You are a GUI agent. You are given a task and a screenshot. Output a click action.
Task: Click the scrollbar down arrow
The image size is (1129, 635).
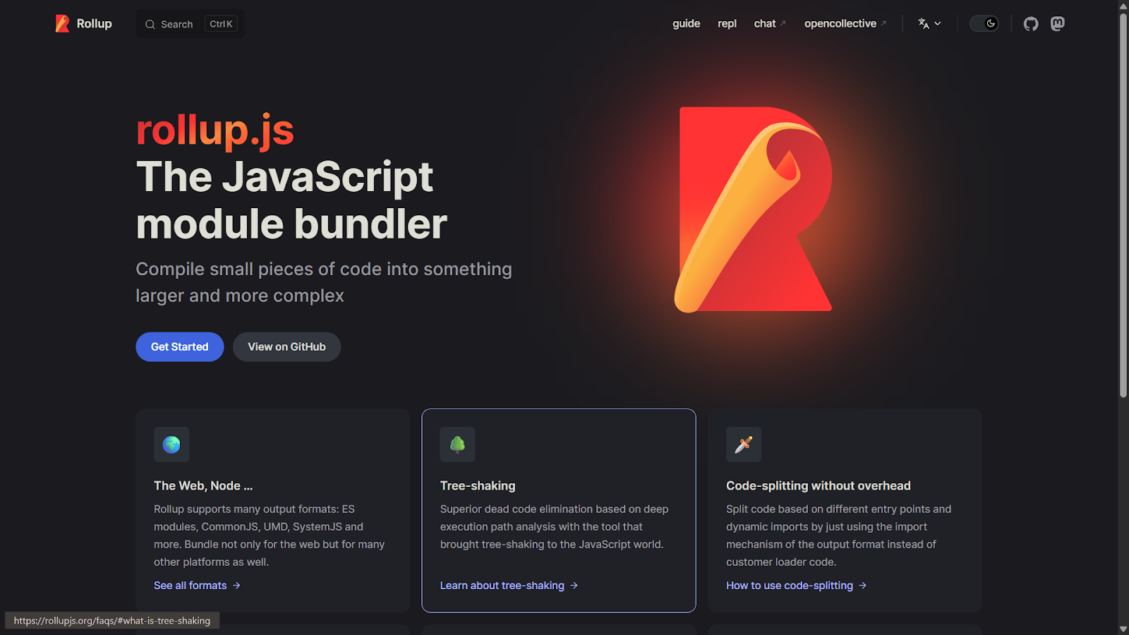1123,629
